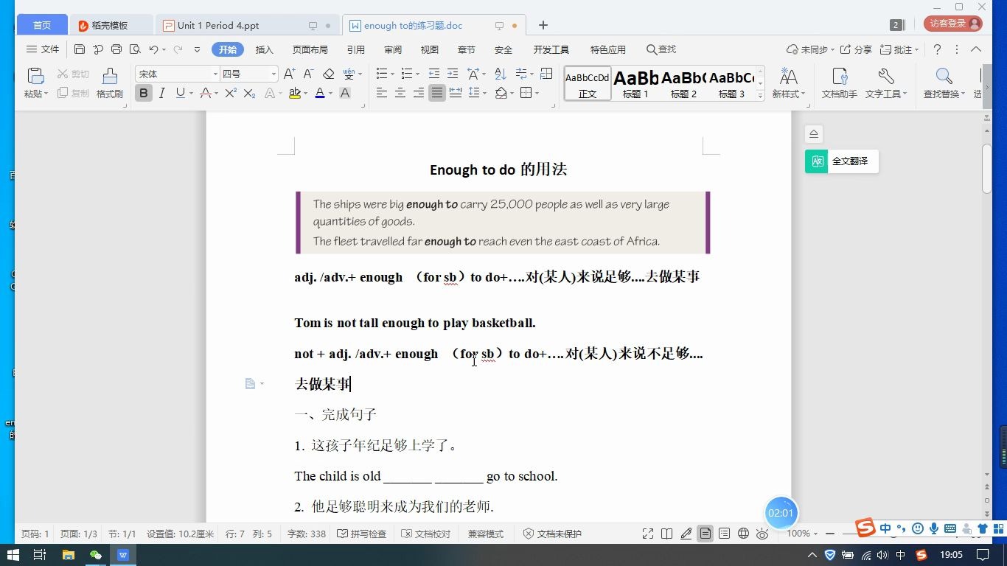Screen dimensions: 1007x566
Task: Click the Print icon in quick access toolbar
Action: click(x=116, y=49)
